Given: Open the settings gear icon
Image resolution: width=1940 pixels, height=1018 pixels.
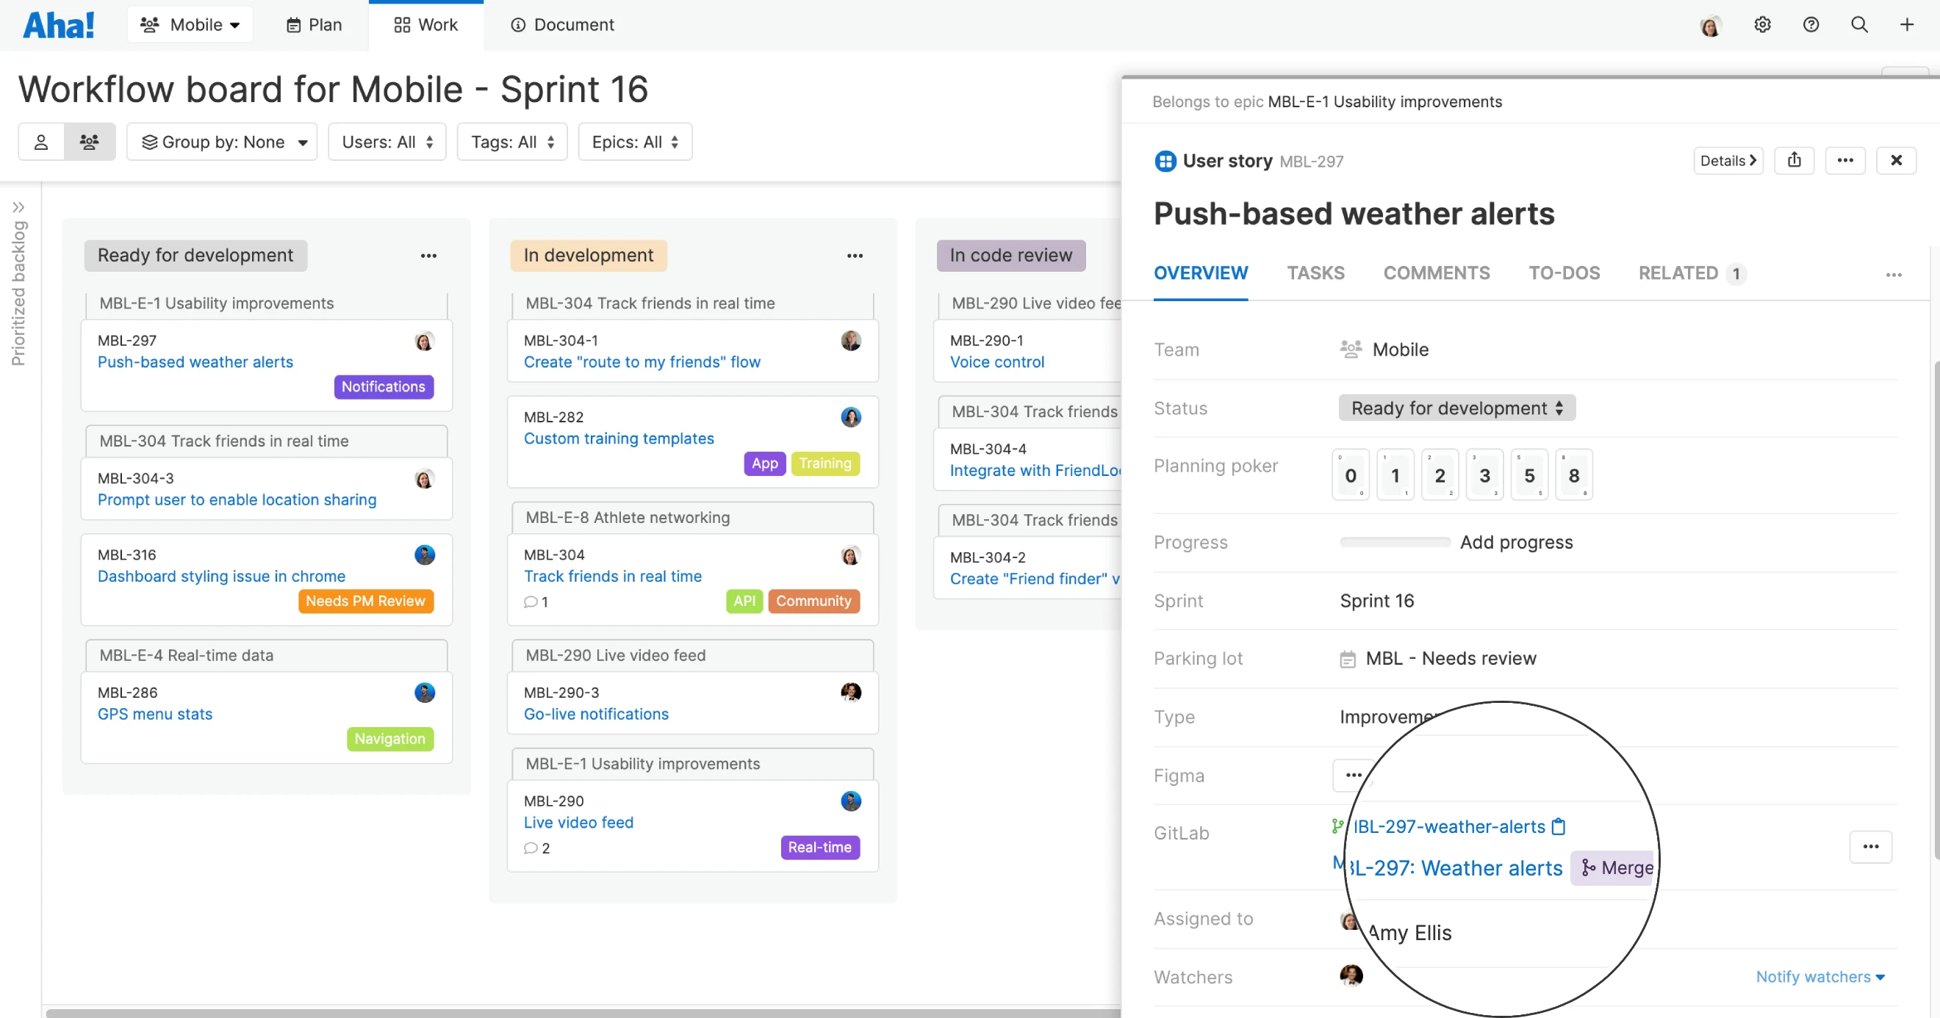Looking at the screenshot, I should pyautogui.click(x=1762, y=25).
